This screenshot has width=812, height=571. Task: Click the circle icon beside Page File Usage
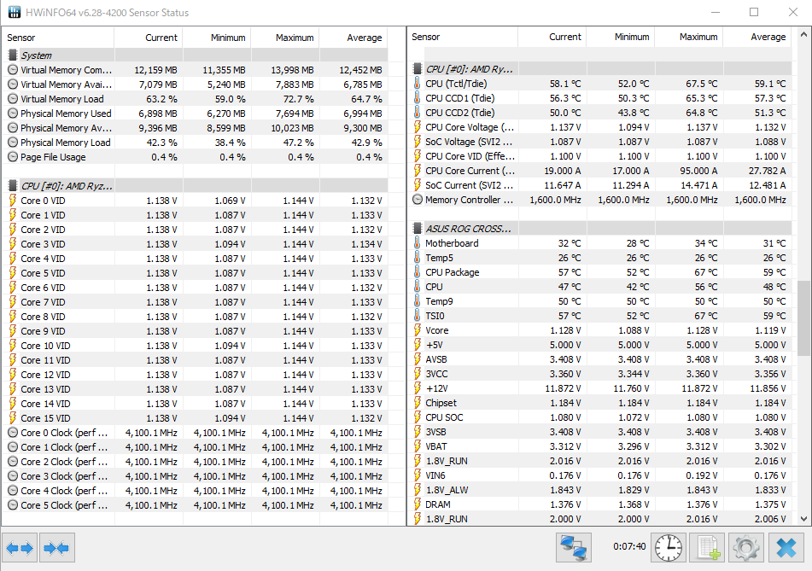point(13,157)
